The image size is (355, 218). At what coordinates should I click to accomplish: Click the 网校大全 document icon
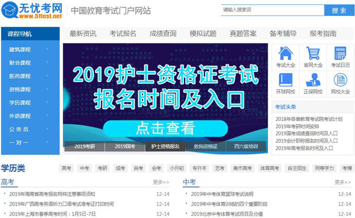[x=340, y=80]
